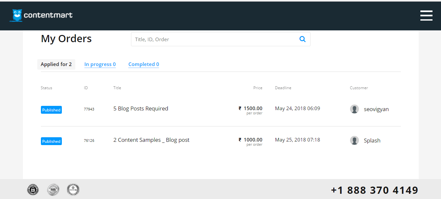Open the 5 Blog Posts Required order
The image size is (441, 199).
point(141,108)
